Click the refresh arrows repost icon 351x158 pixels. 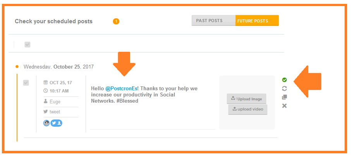click(284, 88)
